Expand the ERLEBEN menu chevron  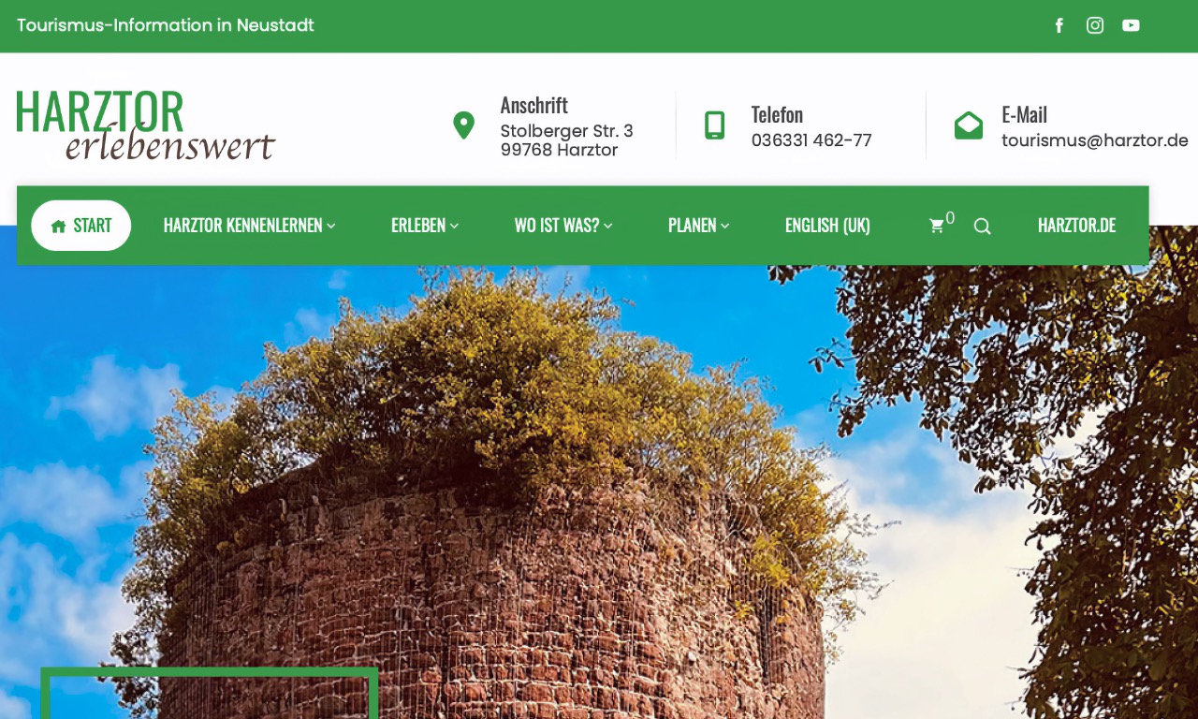tap(454, 225)
